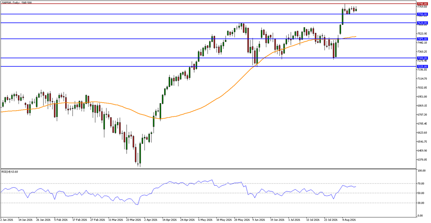431x223 pixels.
Task: Click the RSI 30.00 scale value
Action: tap(421, 203)
